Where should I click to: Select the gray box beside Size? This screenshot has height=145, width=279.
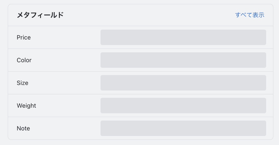(183, 83)
